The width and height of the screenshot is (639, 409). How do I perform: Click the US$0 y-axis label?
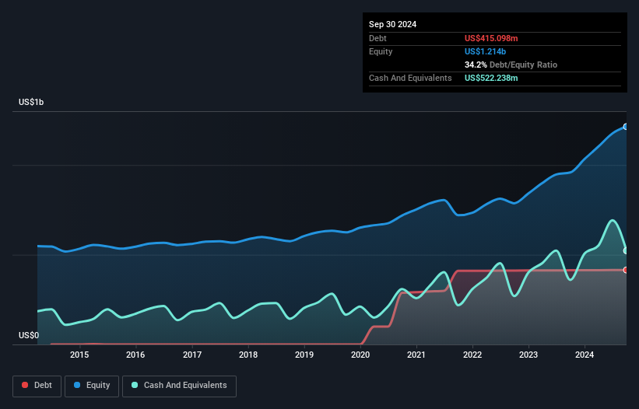click(29, 335)
